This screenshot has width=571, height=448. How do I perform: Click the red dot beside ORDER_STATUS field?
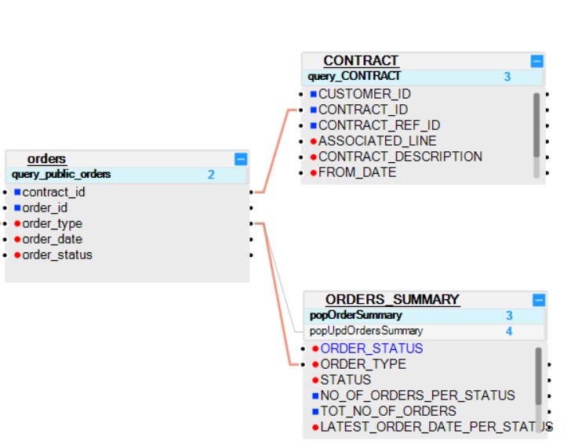point(315,349)
